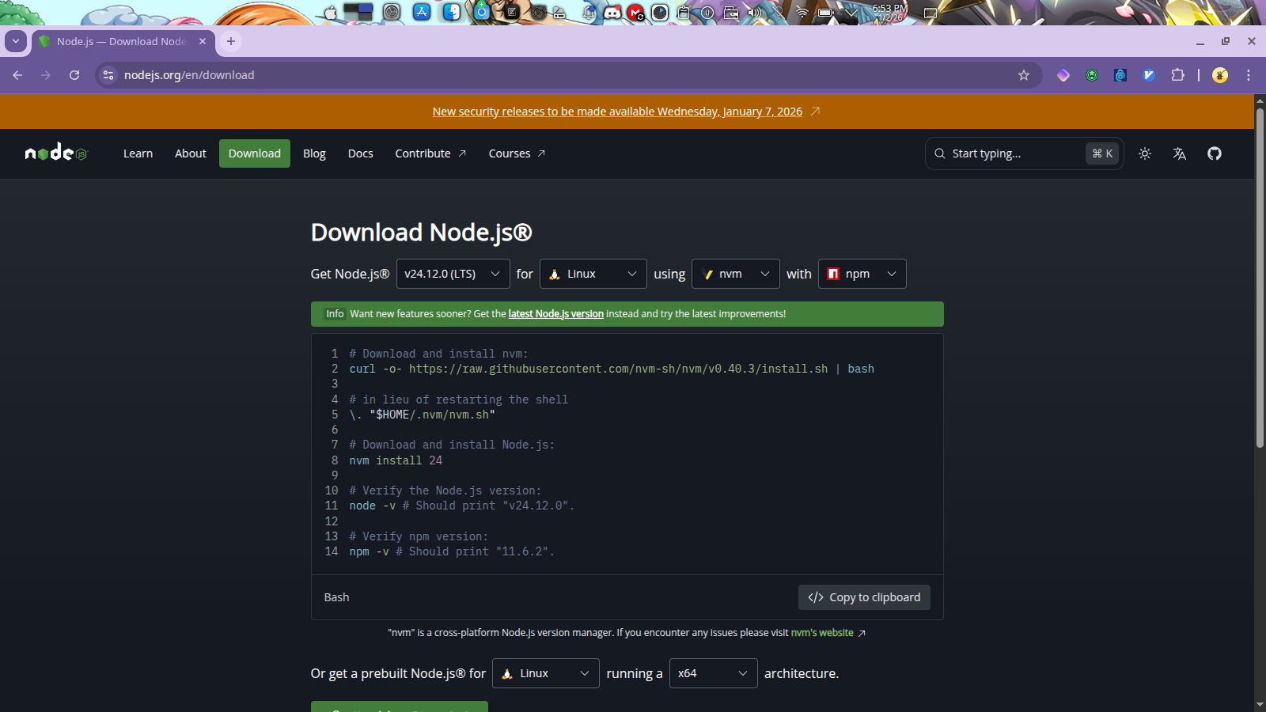1266x712 pixels.
Task: Click the Node.js logo in header
Action: 55,153
